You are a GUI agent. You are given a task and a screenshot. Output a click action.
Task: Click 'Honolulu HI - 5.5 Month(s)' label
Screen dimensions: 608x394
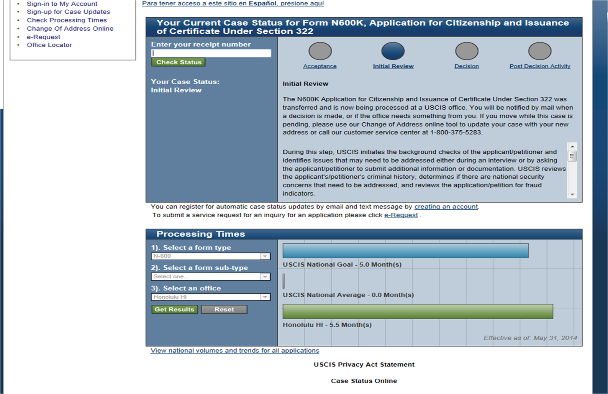click(327, 325)
